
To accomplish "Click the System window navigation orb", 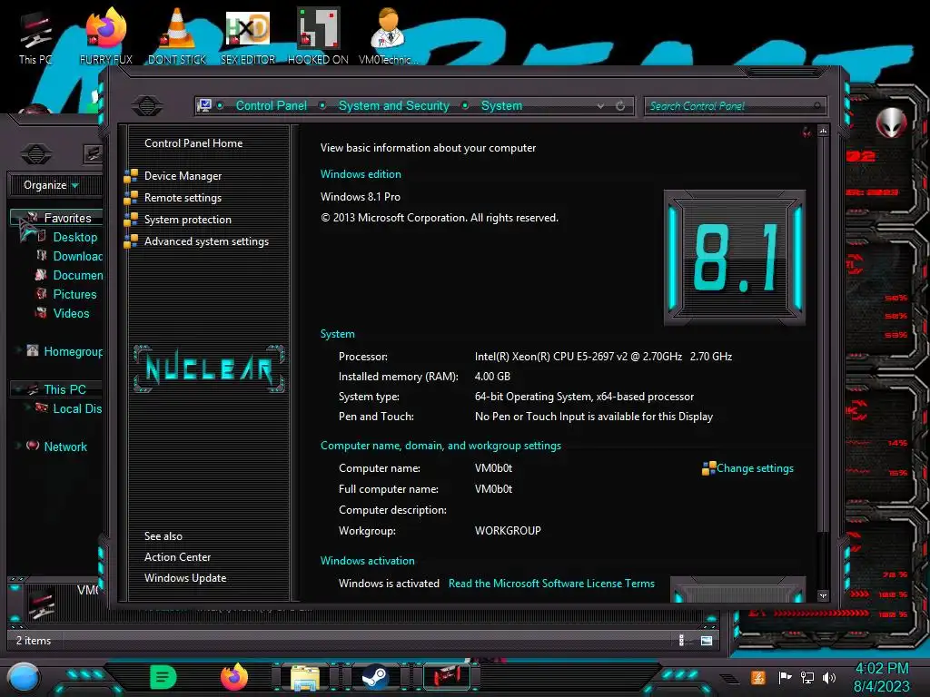I will pyautogui.click(x=147, y=105).
